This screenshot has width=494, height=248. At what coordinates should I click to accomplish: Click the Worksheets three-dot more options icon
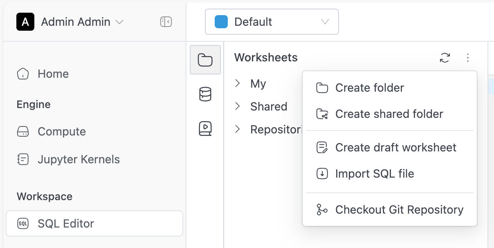468,58
